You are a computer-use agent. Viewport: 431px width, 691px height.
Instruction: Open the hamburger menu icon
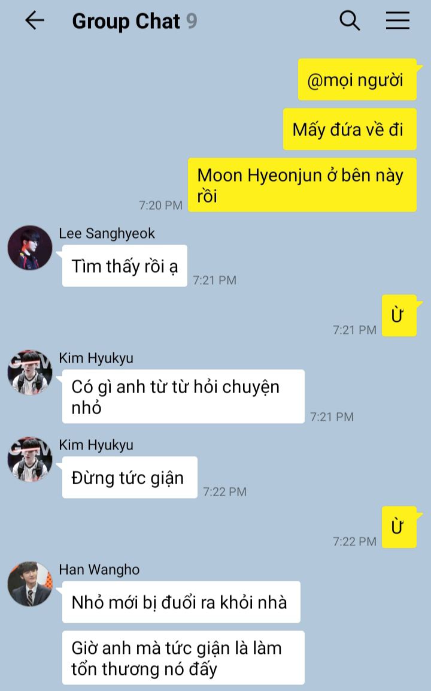[397, 21]
